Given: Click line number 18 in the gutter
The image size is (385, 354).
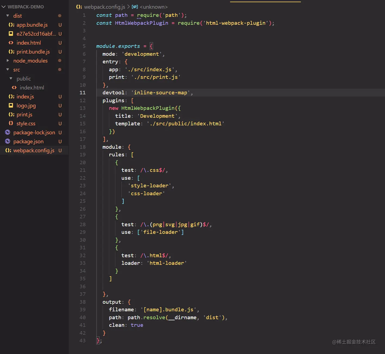Looking at the screenshot, I should [82, 147].
